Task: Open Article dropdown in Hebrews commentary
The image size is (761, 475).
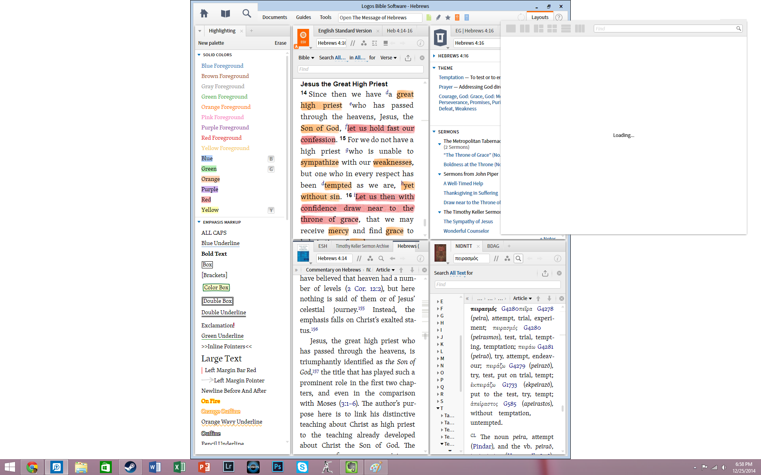Action: (385, 270)
